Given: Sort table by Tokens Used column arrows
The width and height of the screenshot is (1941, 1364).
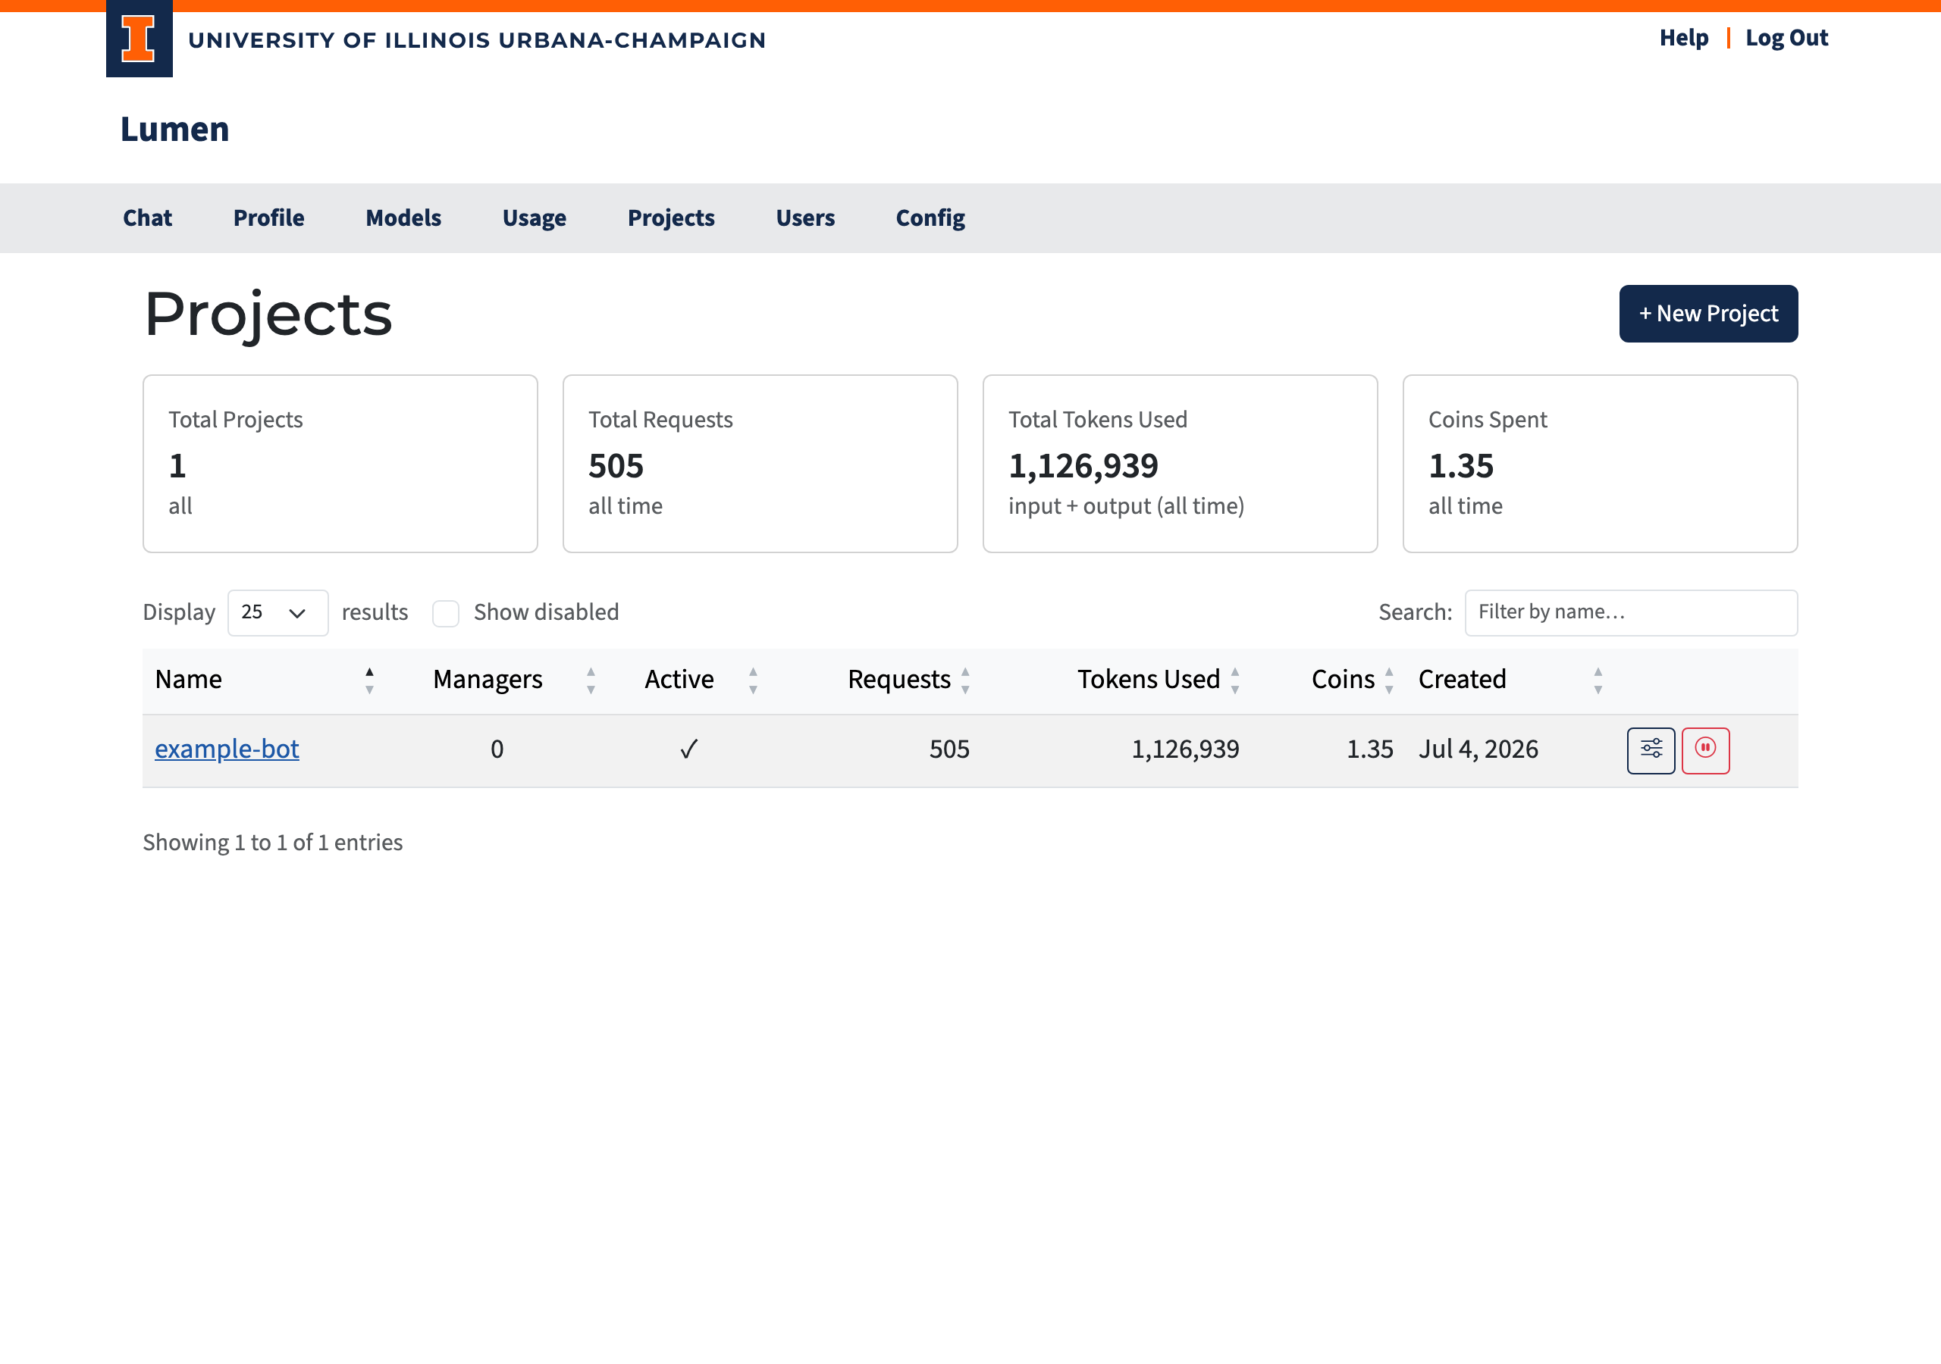Looking at the screenshot, I should point(1235,680).
